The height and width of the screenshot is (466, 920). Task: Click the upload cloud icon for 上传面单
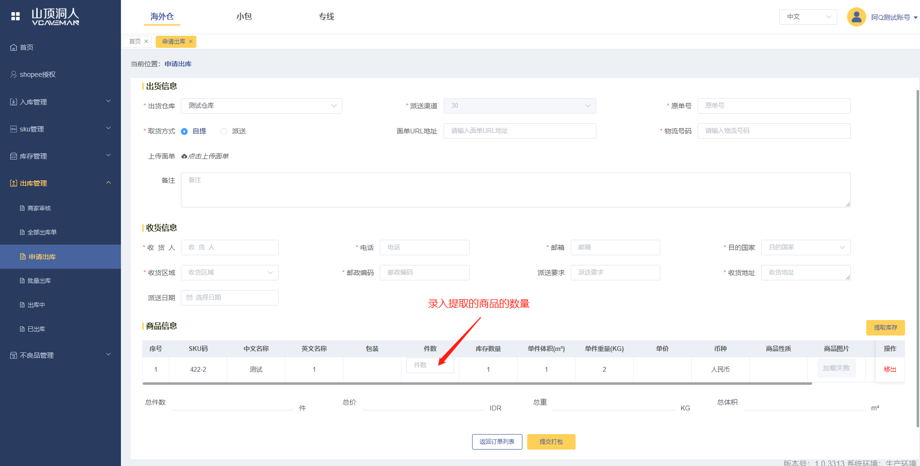click(x=184, y=156)
